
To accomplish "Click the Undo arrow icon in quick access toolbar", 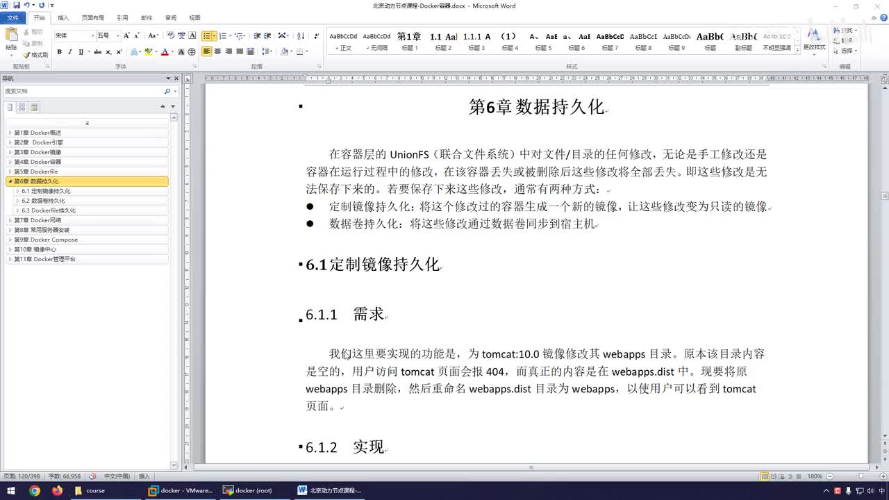I will point(26,6).
